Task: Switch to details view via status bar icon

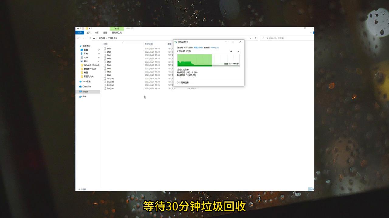Action: tap(309, 189)
